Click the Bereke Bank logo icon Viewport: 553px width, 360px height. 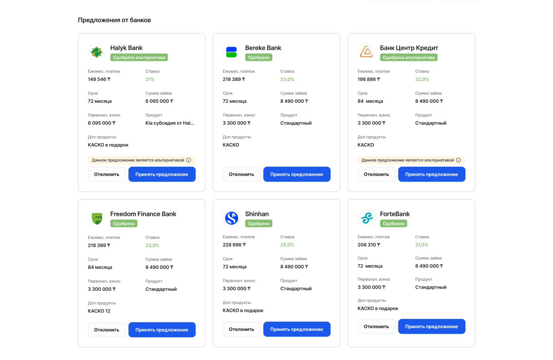pos(231,52)
